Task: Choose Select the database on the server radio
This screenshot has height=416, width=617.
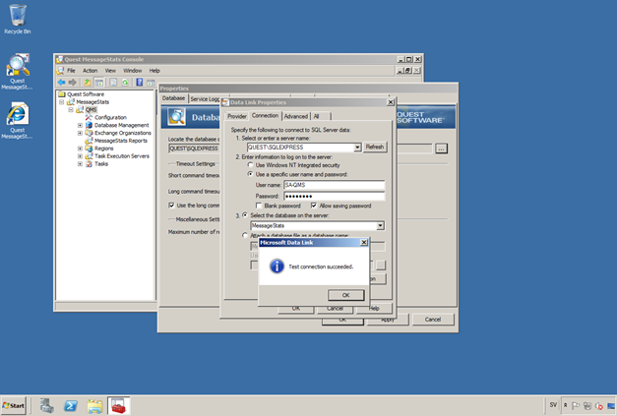Action: (245, 215)
